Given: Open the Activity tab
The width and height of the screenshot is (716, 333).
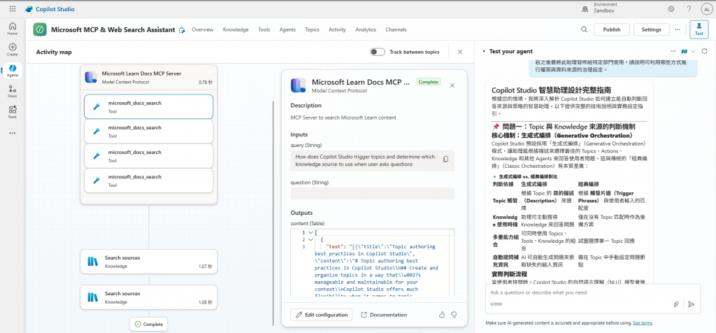Looking at the screenshot, I should point(337,29).
